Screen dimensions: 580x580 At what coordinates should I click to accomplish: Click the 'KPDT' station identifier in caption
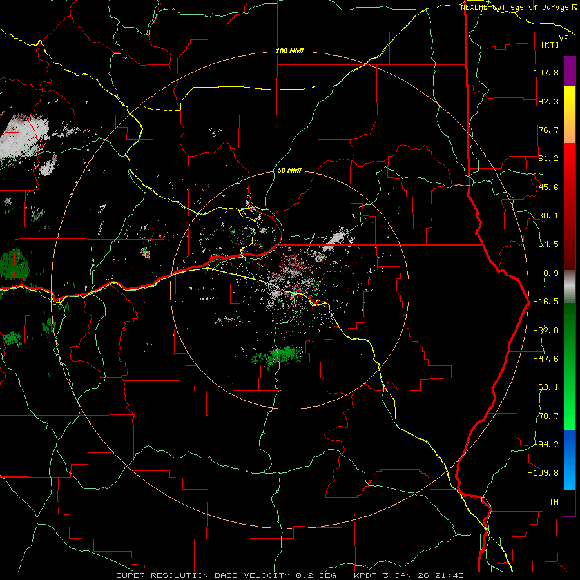pyautogui.click(x=367, y=575)
